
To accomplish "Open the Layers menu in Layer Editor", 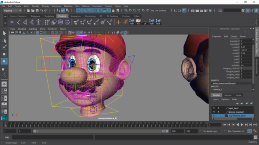I will (x=216, y=99).
